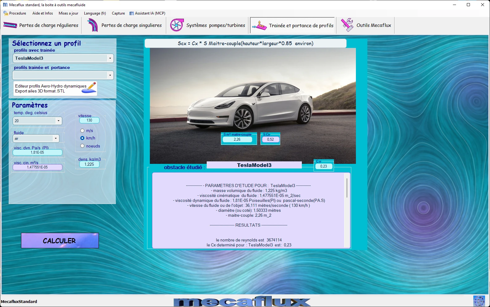Open the Assistant IA (MCP) menu
490x307 pixels.
[x=147, y=13]
